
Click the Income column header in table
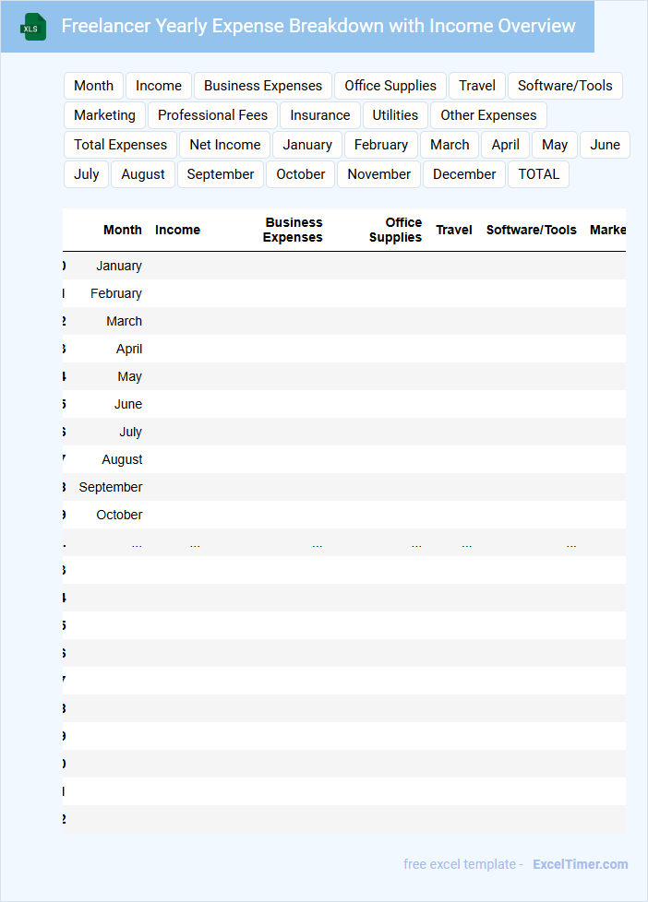(177, 230)
